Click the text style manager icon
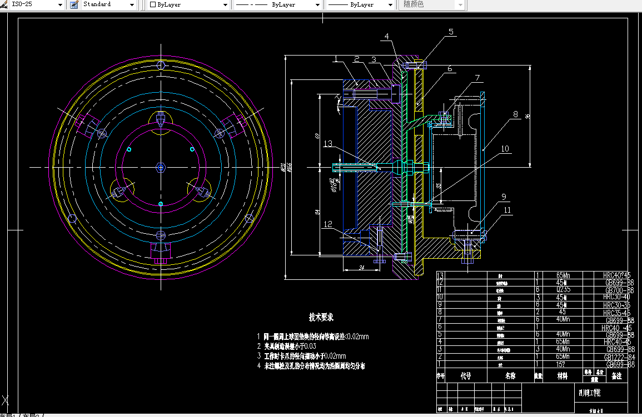Screen dimensions: 642x417 pos(74,4)
